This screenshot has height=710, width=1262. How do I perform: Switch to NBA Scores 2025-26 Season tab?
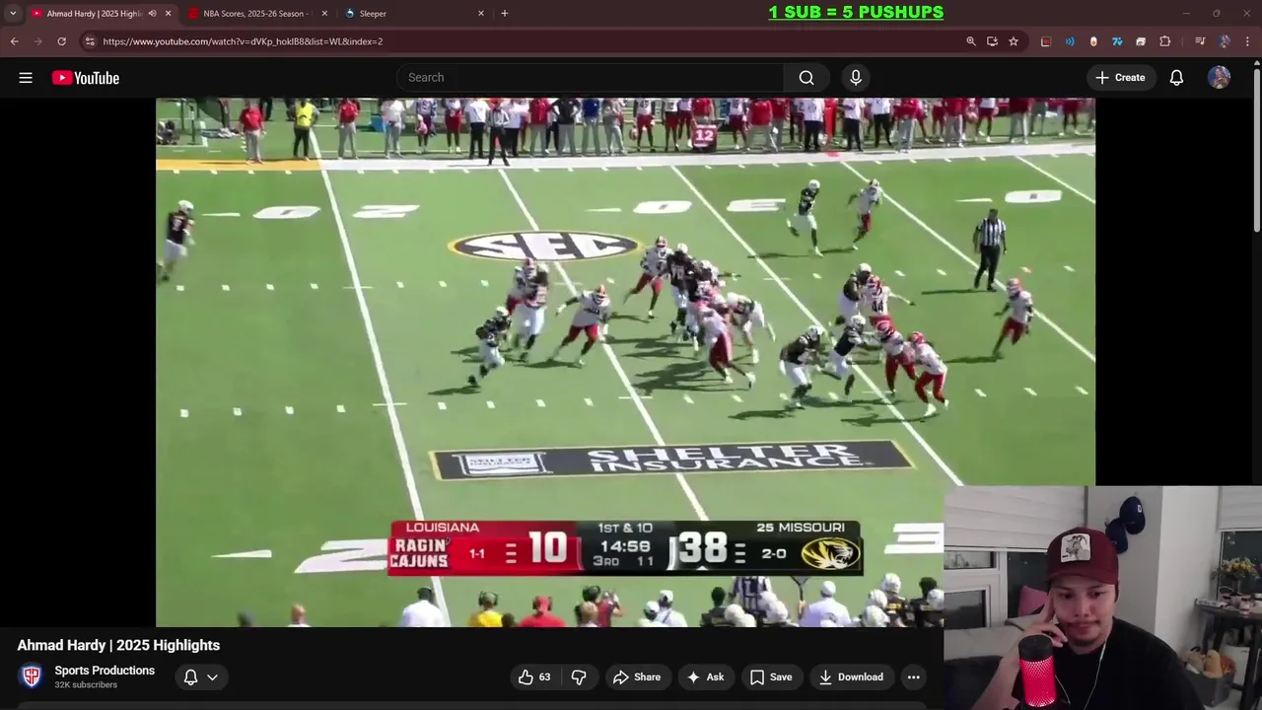(256, 13)
